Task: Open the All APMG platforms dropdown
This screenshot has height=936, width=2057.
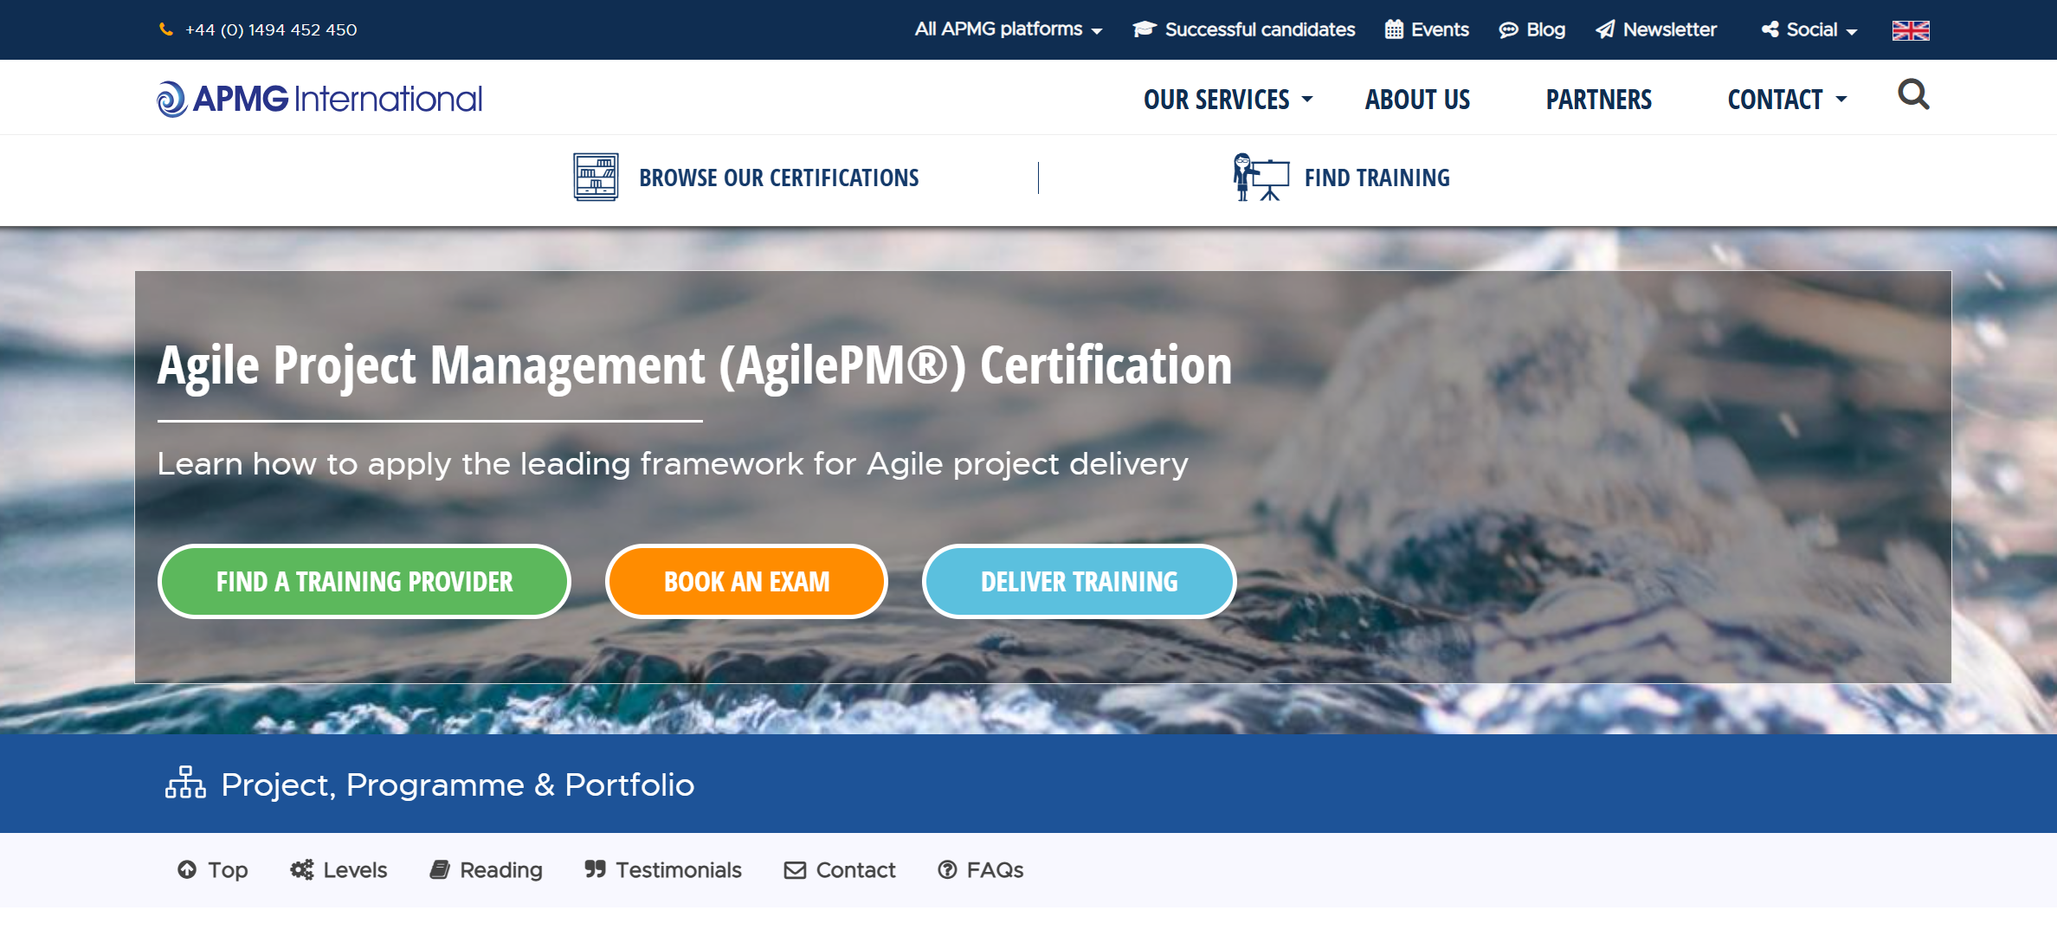Action: coord(1009,29)
